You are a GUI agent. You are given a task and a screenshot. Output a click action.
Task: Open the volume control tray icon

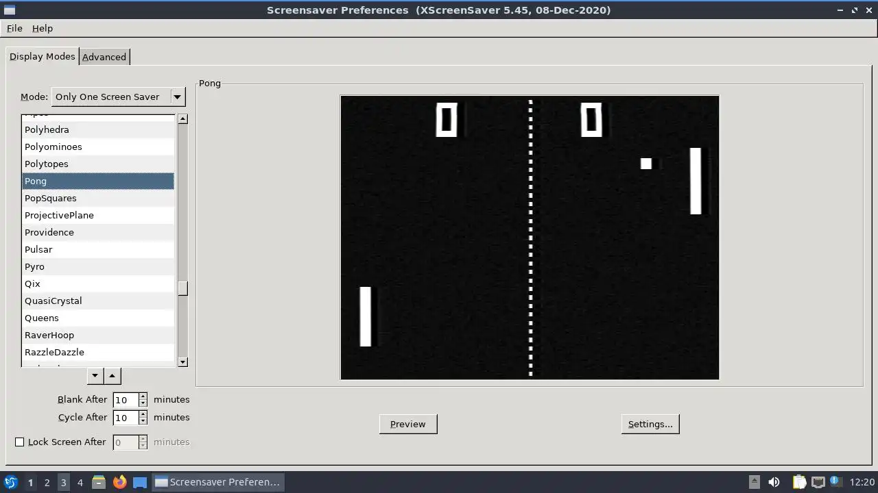coord(774,482)
